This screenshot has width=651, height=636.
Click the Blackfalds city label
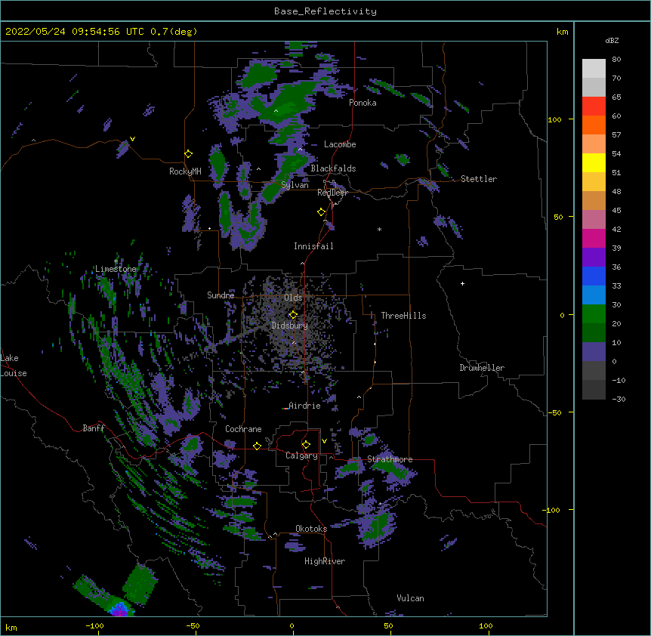pos(333,168)
